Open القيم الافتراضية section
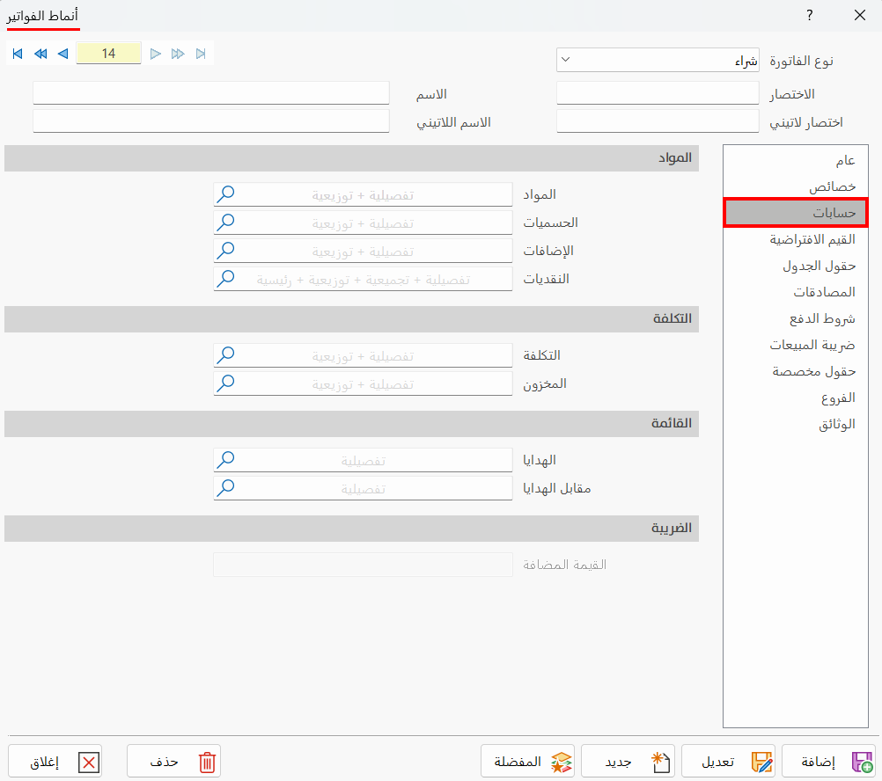 coord(796,239)
